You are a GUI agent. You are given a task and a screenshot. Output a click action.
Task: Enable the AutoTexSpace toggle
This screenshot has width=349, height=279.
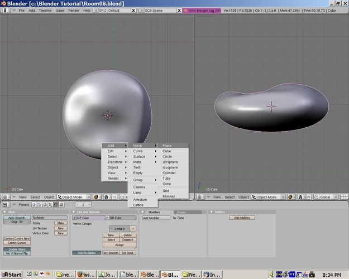[86, 253]
